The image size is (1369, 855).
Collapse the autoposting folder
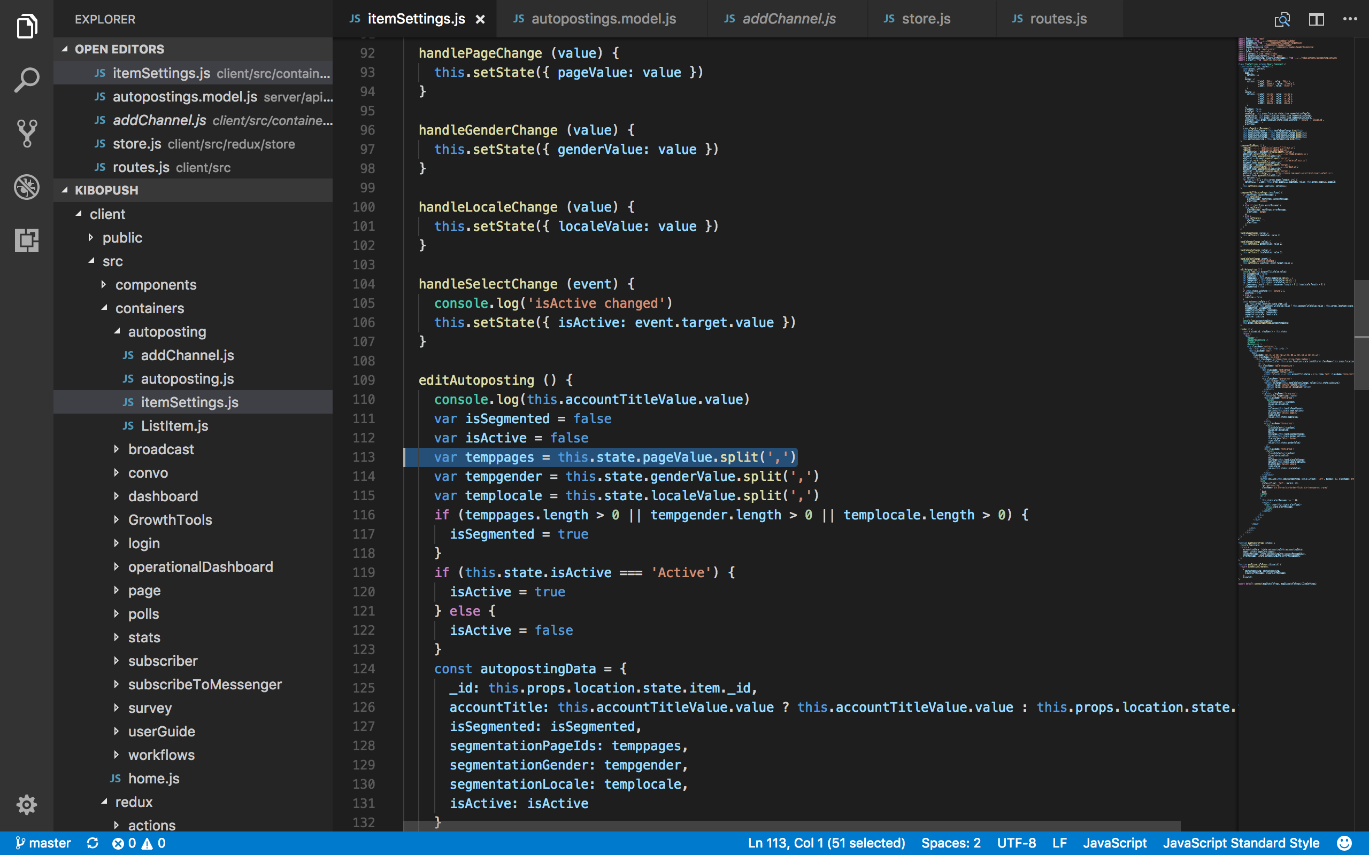coord(193,331)
